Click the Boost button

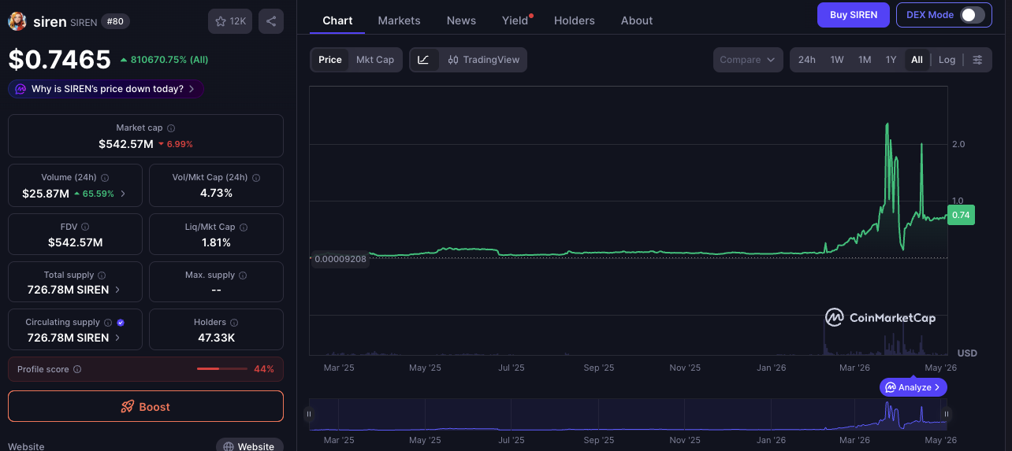(146, 406)
